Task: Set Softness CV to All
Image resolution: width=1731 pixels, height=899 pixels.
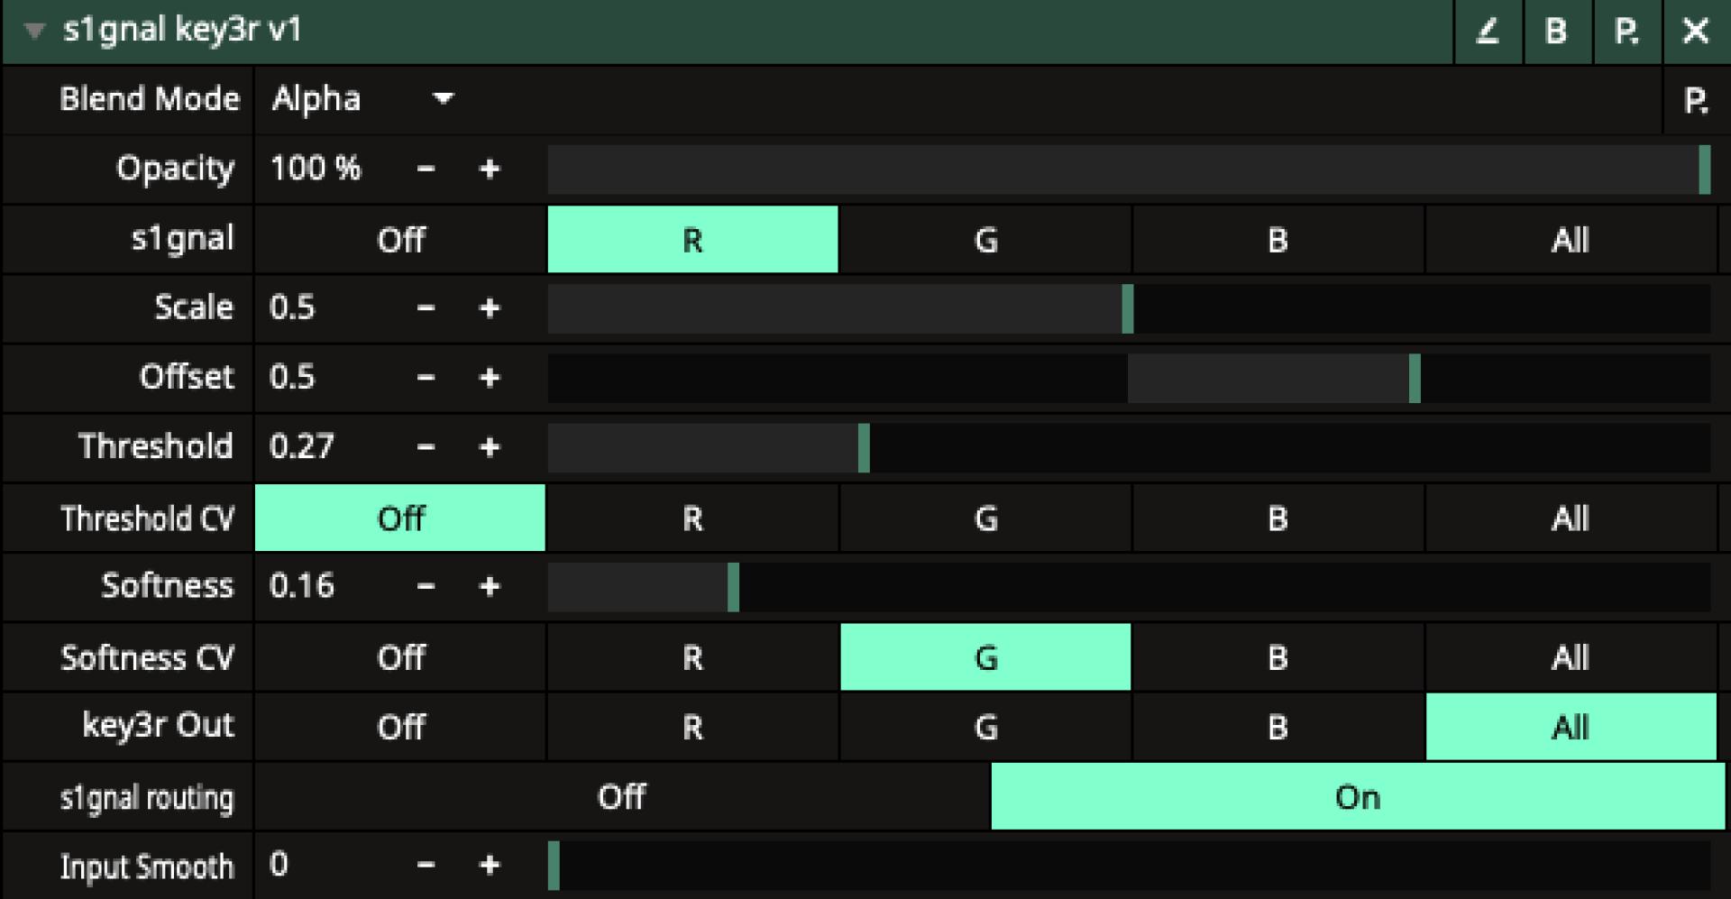Action: (x=1570, y=657)
